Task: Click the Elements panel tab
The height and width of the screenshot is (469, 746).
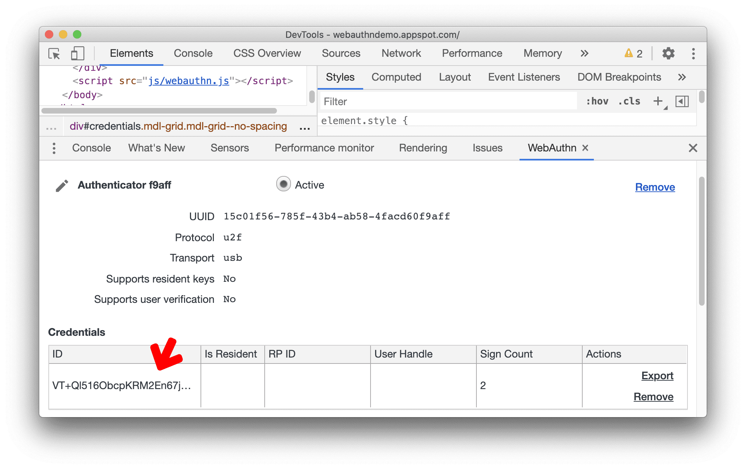Action: 131,53
